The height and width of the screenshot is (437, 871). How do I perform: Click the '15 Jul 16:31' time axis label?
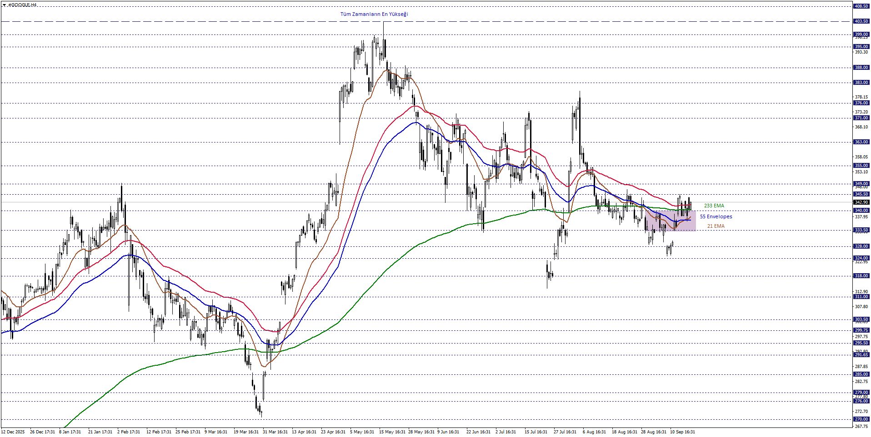point(536,432)
